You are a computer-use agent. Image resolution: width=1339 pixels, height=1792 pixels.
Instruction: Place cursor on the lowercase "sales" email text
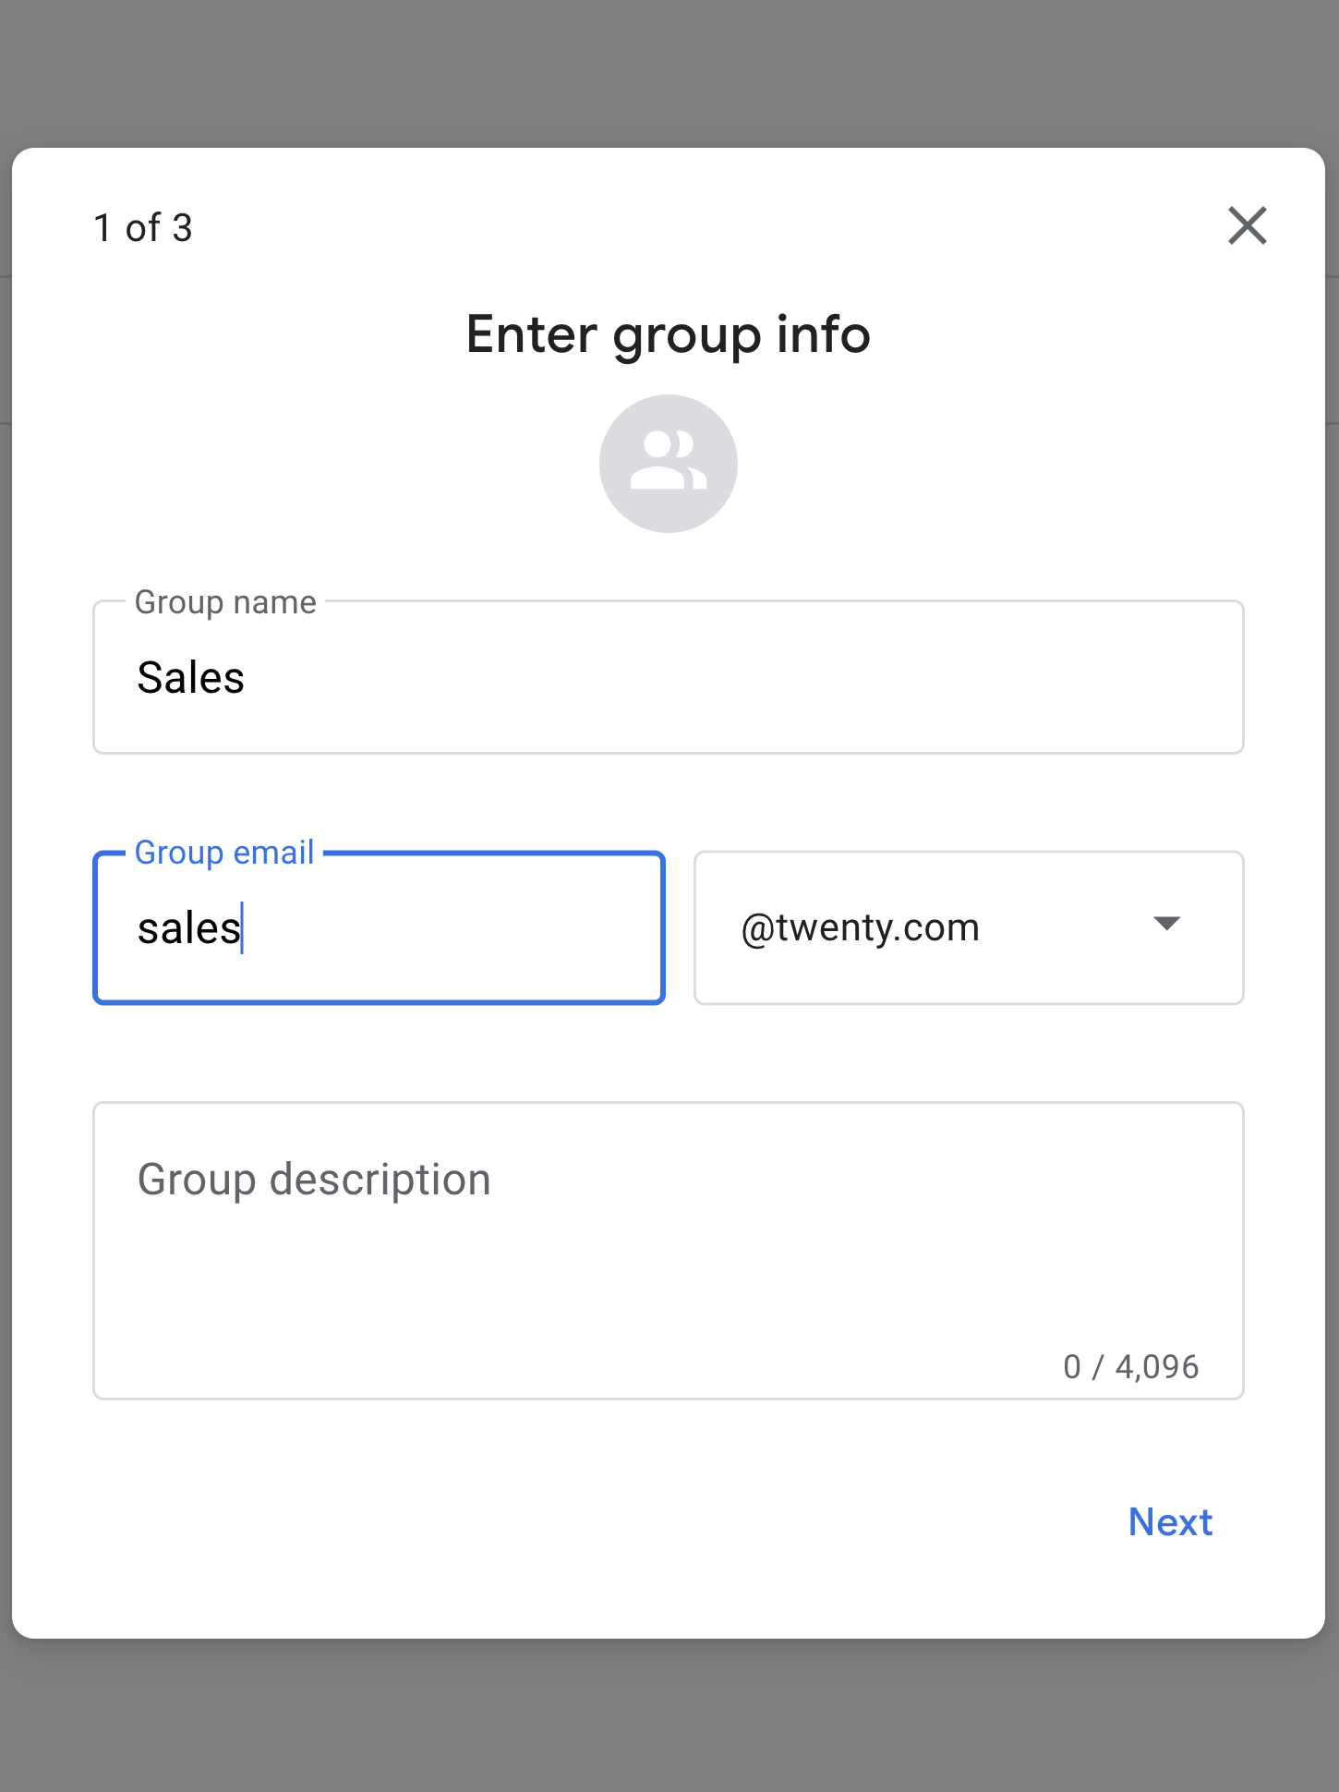(189, 928)
